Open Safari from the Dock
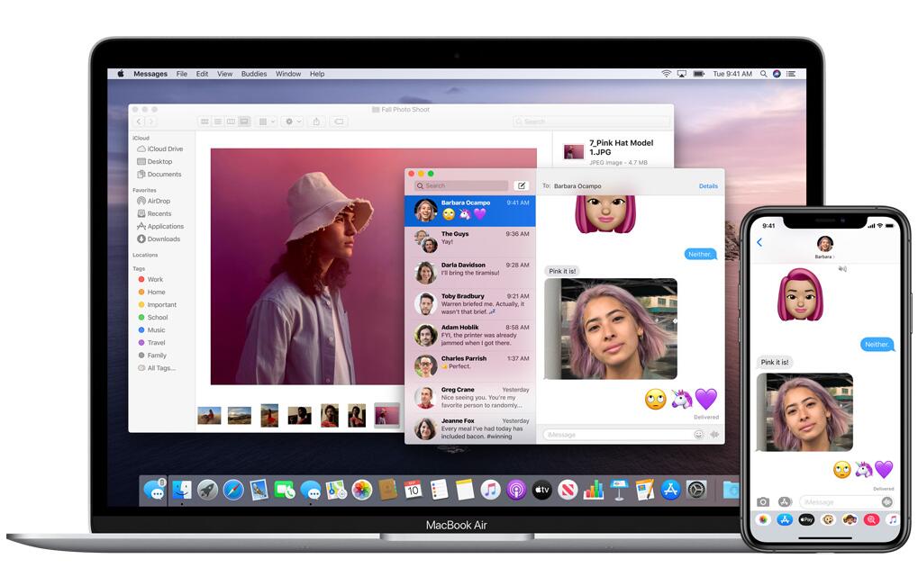The width and height of the screenshot is (918, 586). (233, 490)
